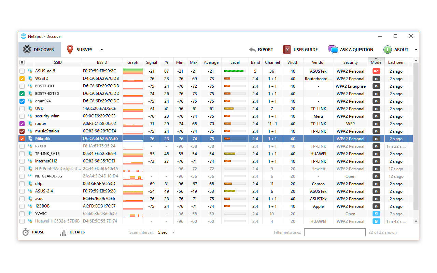Click the ac mode badge for ASUS-ac-5
The height and width of the screenshot is (273, 437).
click(376, 71)
